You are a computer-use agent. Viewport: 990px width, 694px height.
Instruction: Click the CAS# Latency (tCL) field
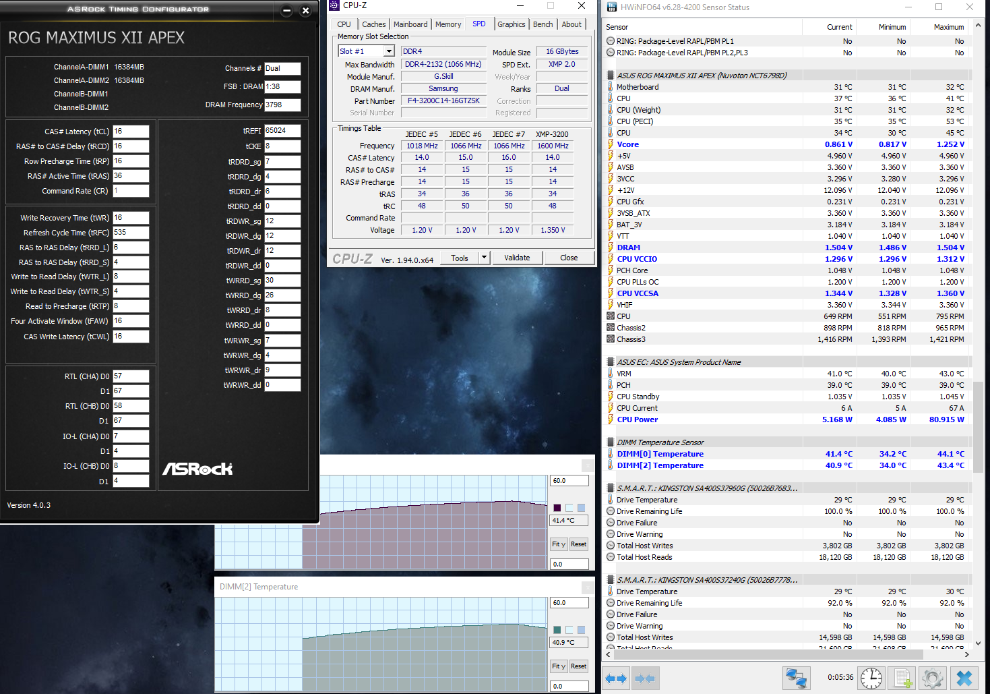[x=131, y=132]
